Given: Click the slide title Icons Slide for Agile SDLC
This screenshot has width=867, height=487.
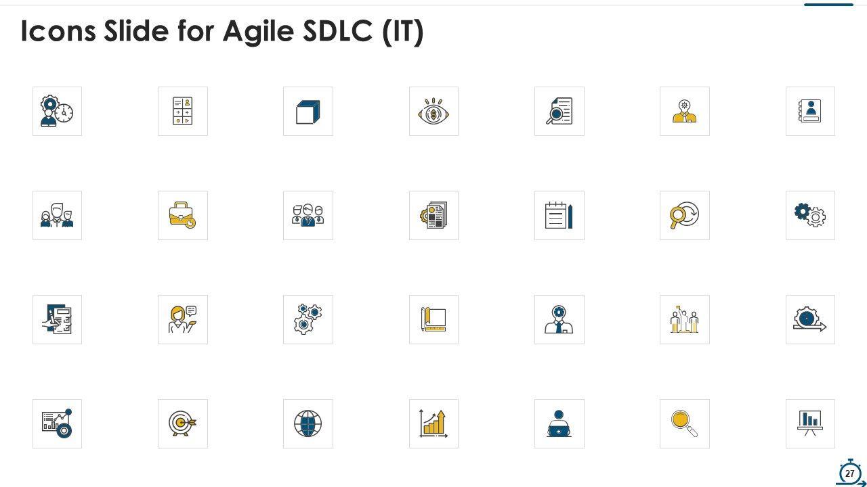Looking at the screenshot, I should 222,31.
